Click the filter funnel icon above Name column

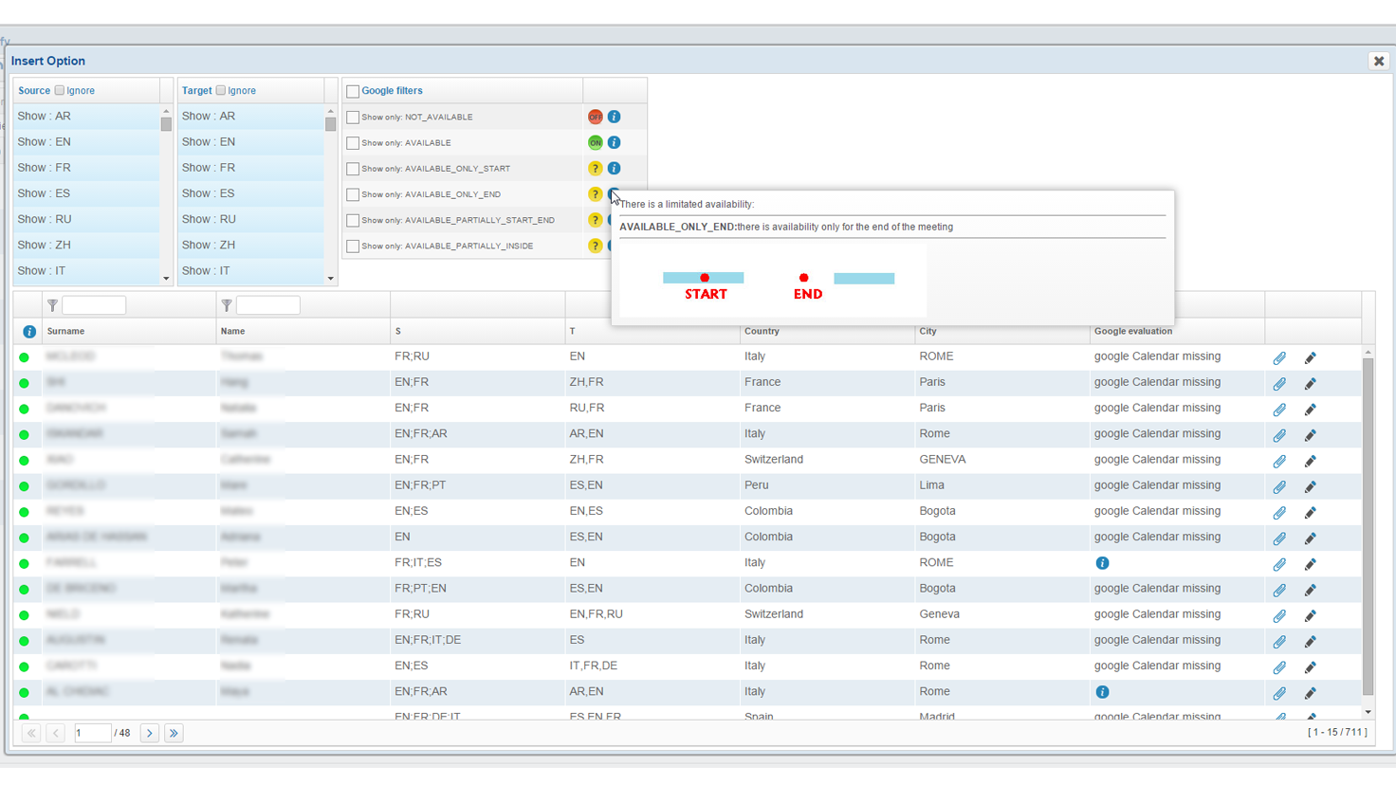[x=227, y=305]
